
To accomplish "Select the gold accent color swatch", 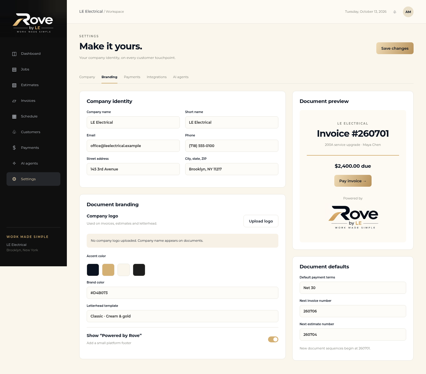I will [108, 270].
